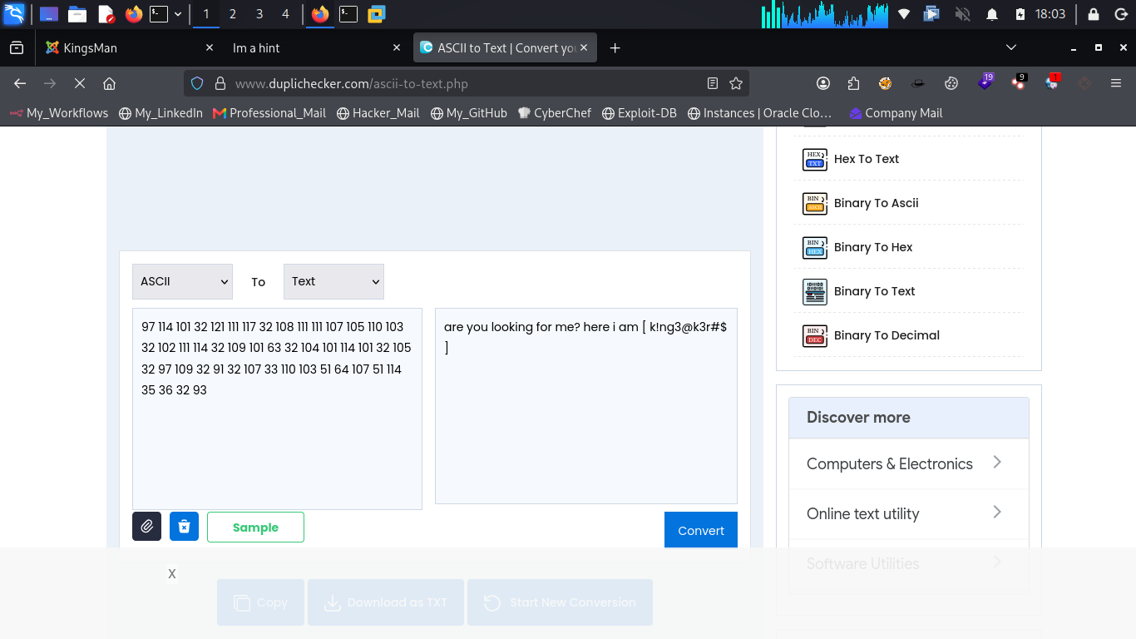Open the Binary To Hex tool link
1136x639 pixels.
873,247
